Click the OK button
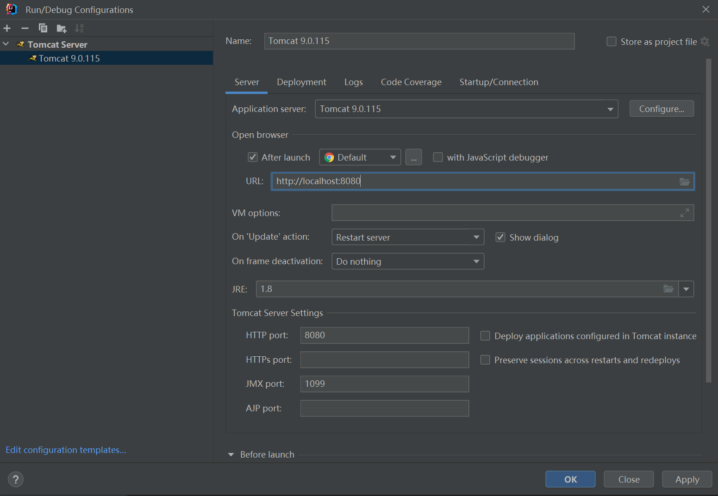This screenshot has height=496, width=718. tap(570, 479)
